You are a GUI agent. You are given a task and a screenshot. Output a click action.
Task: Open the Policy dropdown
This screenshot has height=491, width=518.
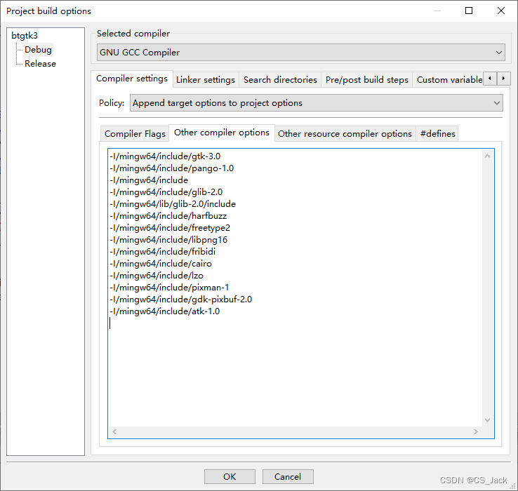tap(316, 102)
